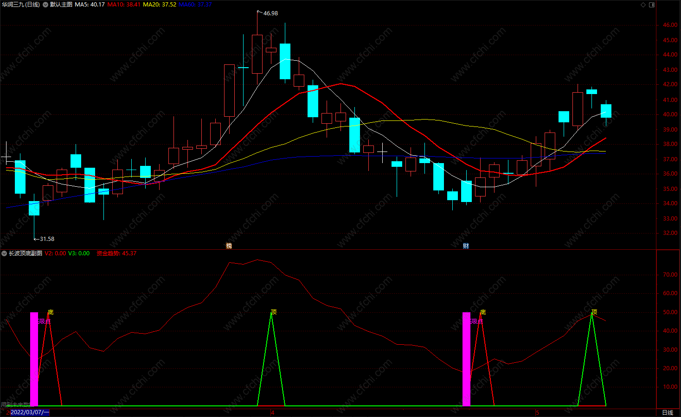The image size is (681, 417).
Task: Click the 日线 period button at bottom right
Action: [668, 412]
